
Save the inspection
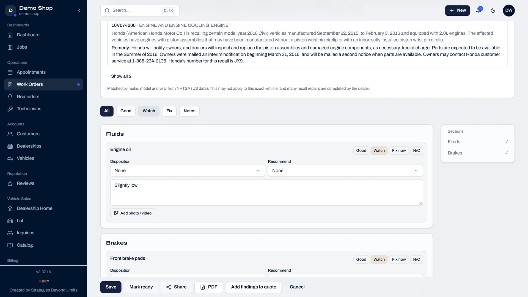111,287
